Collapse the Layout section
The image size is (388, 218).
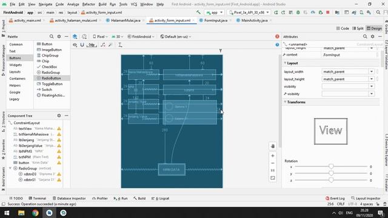click(286, 63)
